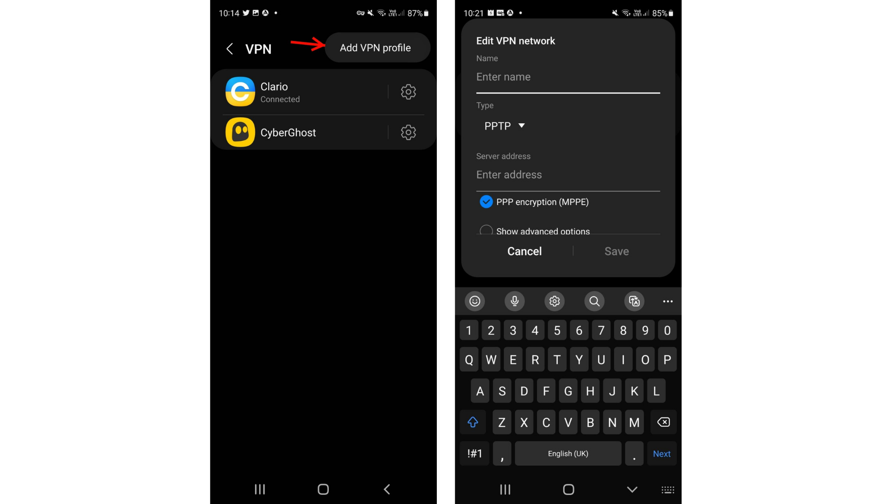Click the Save menu option

tap(616, 251)
